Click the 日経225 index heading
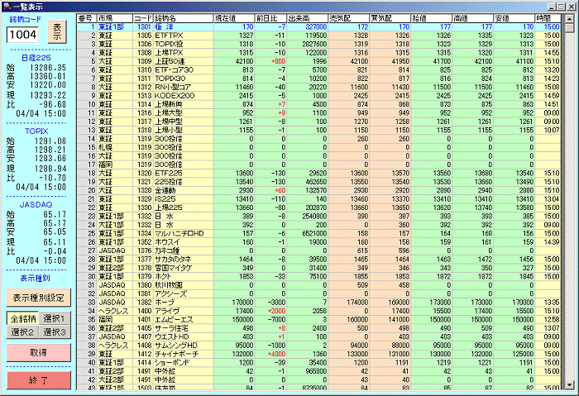This screenshot has width=579, height=396. [x=36, y=58]
